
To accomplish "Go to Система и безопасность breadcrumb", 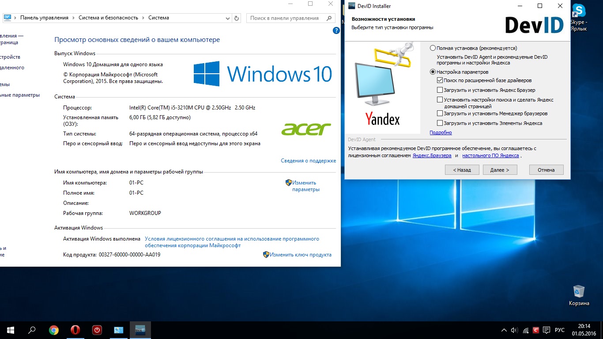I will coord(108,18).
